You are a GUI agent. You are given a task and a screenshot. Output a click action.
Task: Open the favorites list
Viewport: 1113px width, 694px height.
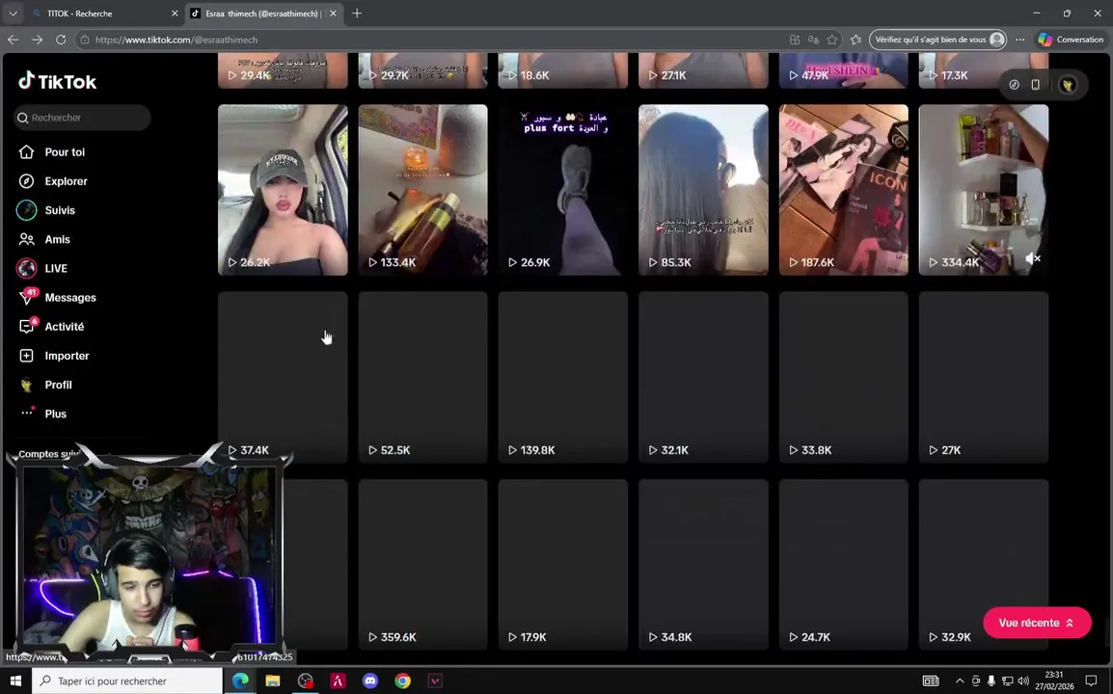tap(856, 40)
